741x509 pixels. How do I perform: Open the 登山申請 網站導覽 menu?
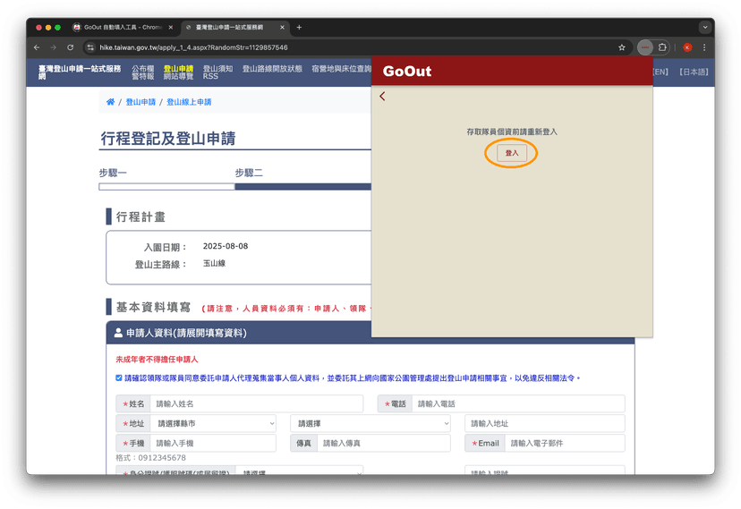point(178,72)
